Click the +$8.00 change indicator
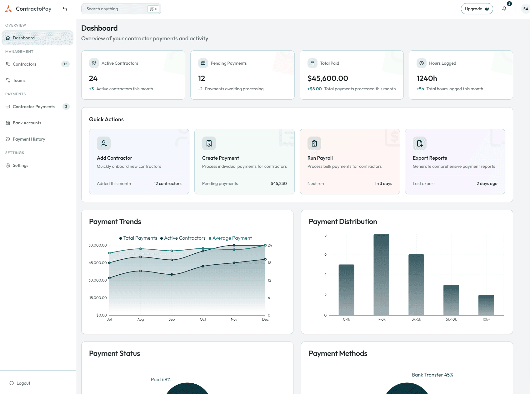 [314, 89]
